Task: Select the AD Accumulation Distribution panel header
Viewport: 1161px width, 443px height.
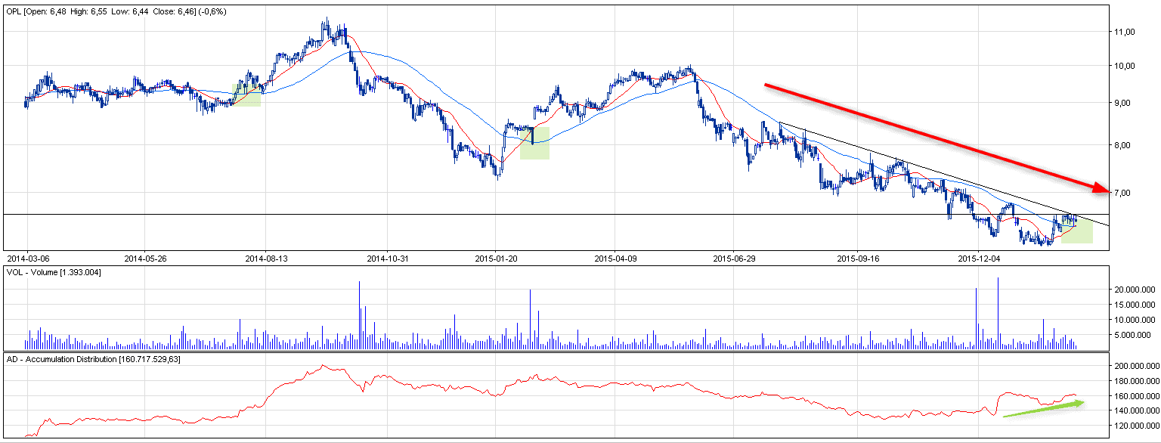Action: point(92,358)
